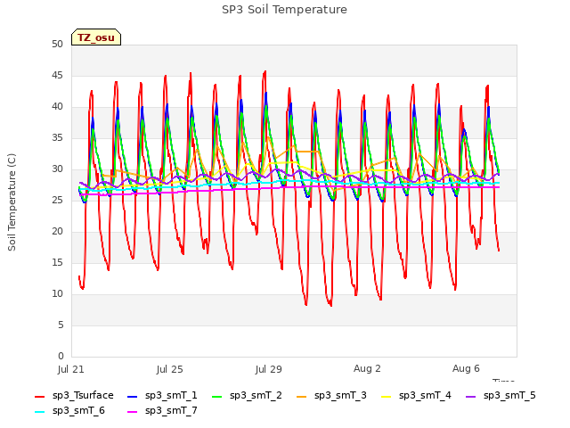This screenshot has height=428, width=570.
Task: Click the magenta sp3_smT_7 legend swatch
Action: pyautogui.click(x=133, y=412)
